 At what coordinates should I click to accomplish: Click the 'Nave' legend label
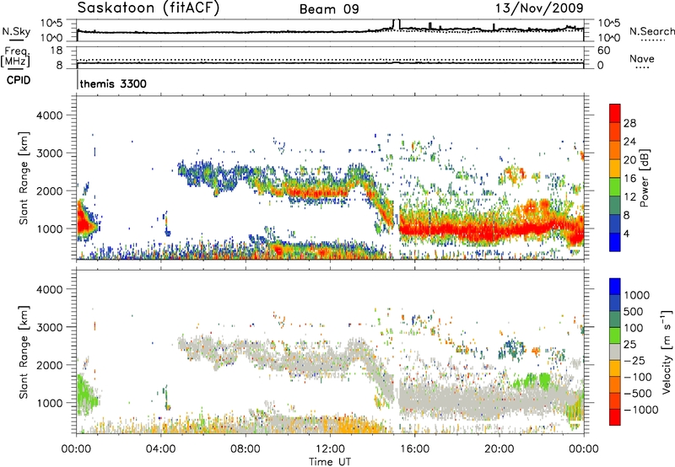(x=641, y=58)
